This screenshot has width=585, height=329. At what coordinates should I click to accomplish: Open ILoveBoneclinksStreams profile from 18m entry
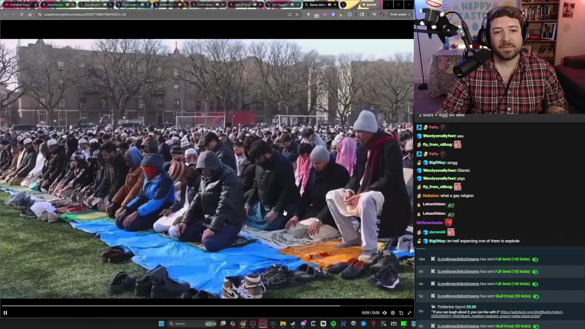(x=458, y=259)
